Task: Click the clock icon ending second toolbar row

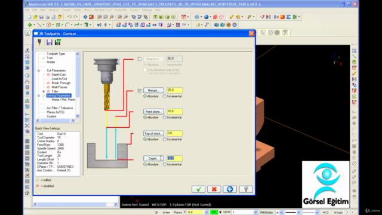Action: coord(235,24)
